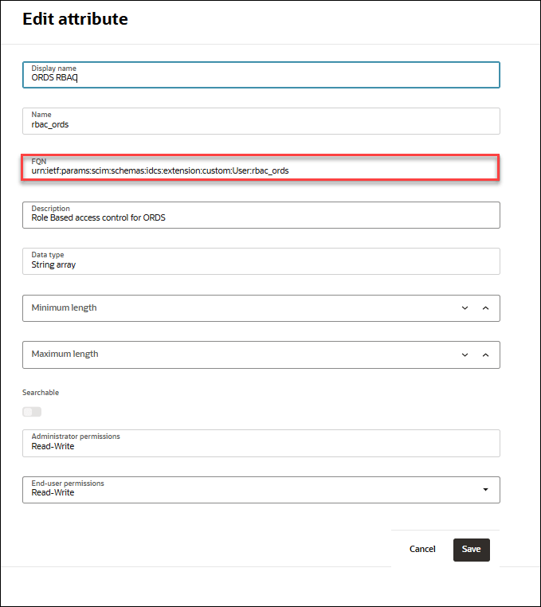
Task: Click the Save button
Action: [x=471, y=550]
